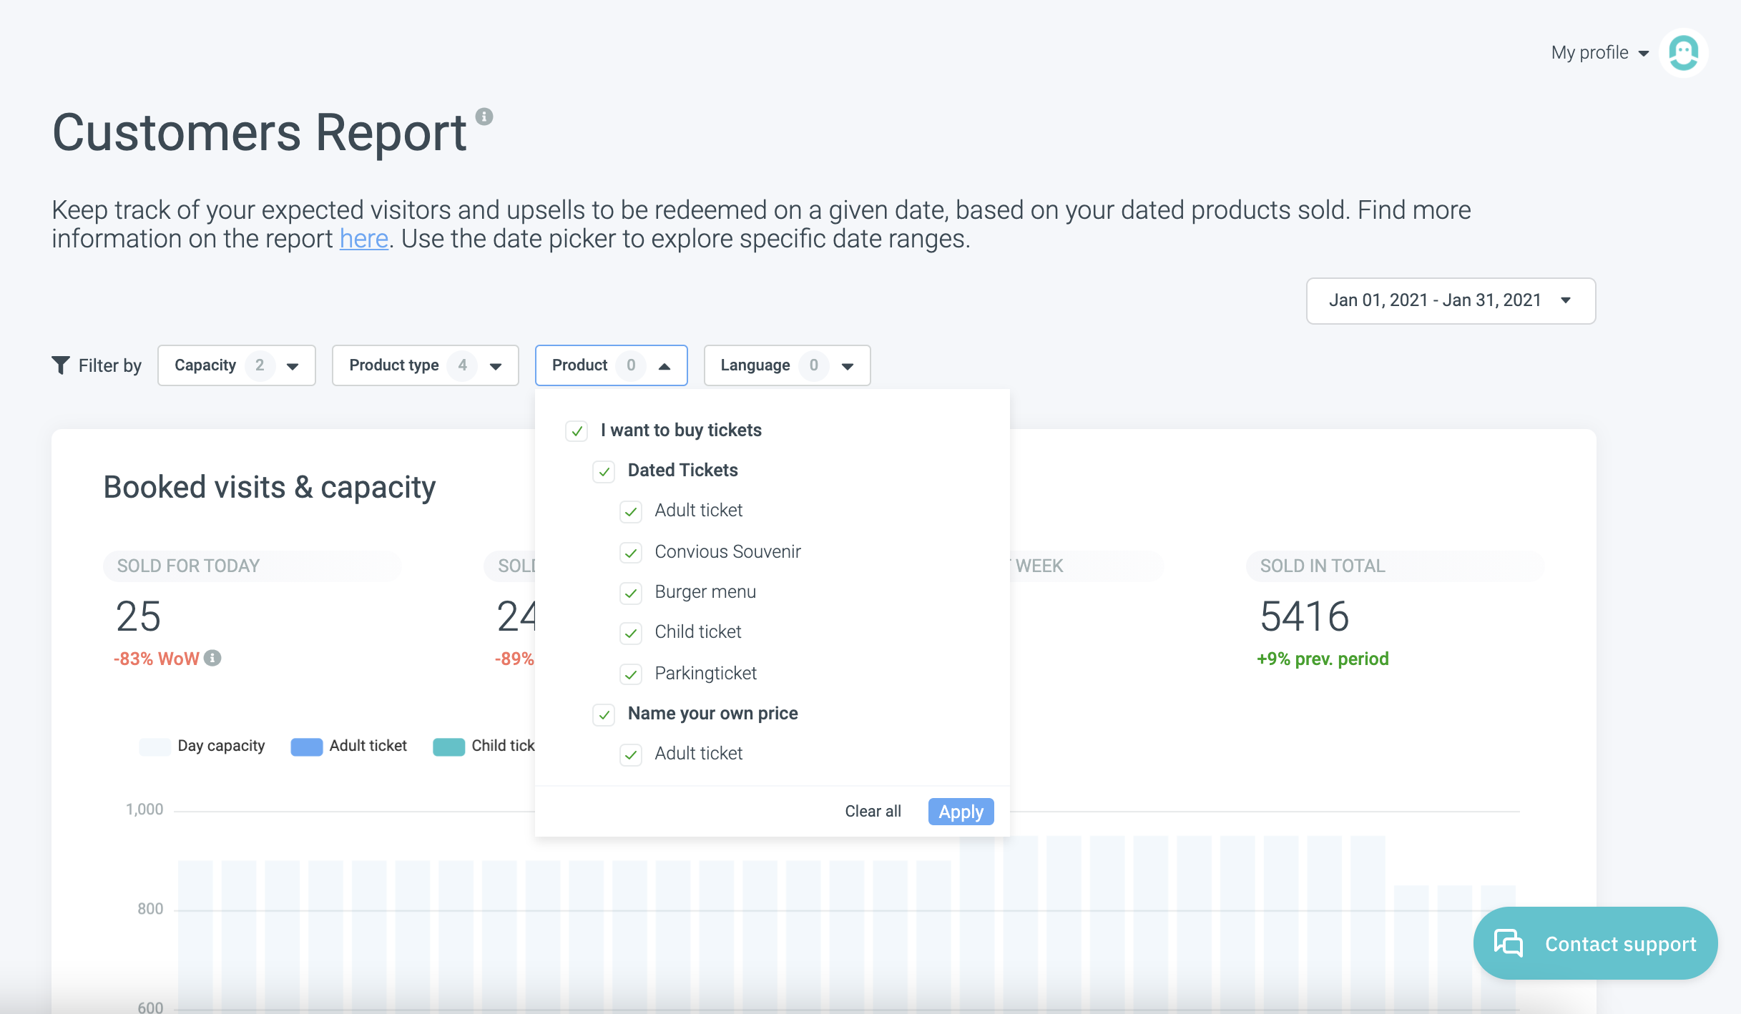
Task: Click the profile avatar icon
Action: click(1683, 53)
